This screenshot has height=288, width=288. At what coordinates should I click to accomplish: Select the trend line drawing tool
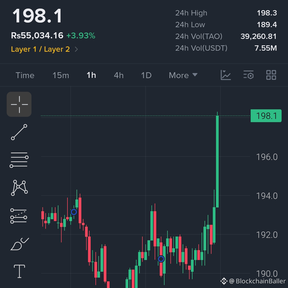point(19,132)
